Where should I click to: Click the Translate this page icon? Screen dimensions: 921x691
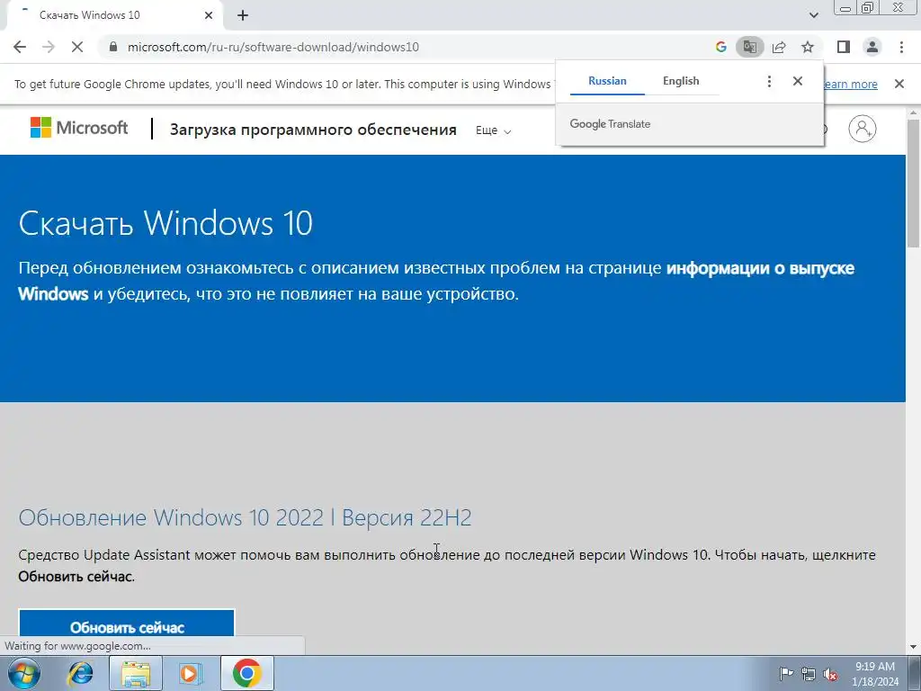[749, 47]
